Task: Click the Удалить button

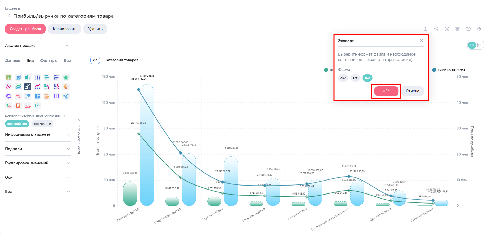Action: pos(95,29)
